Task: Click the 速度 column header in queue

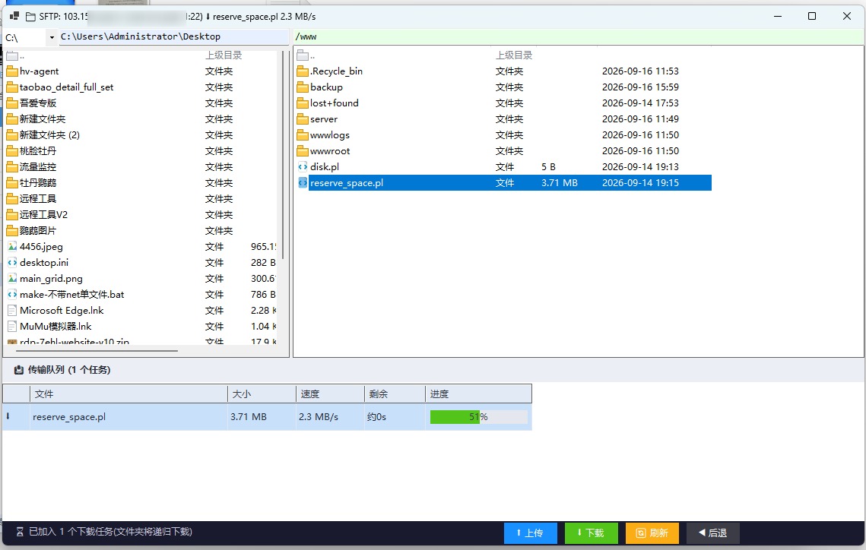Action: tap(330, 394)
